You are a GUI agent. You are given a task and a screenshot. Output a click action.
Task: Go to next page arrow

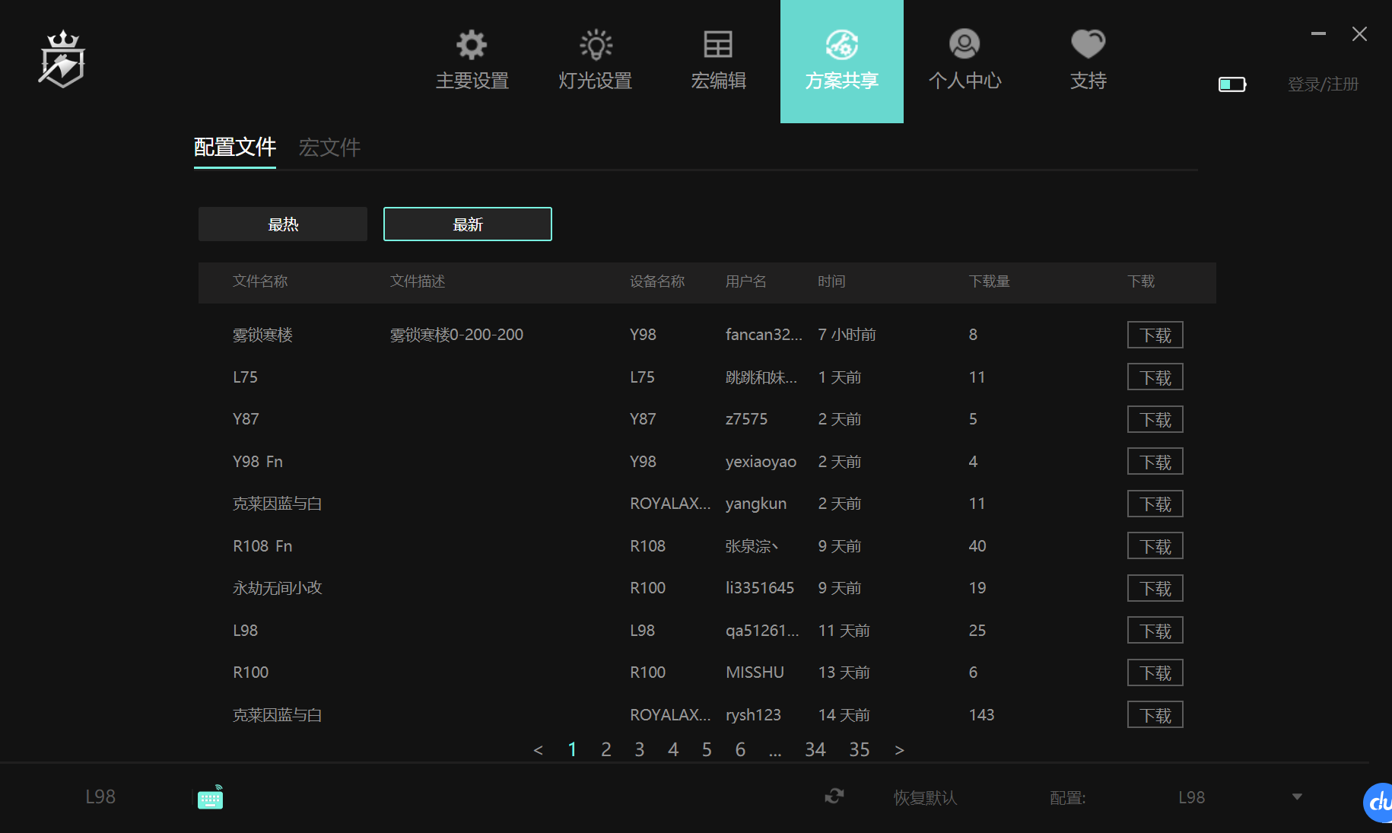pos(900,750)
